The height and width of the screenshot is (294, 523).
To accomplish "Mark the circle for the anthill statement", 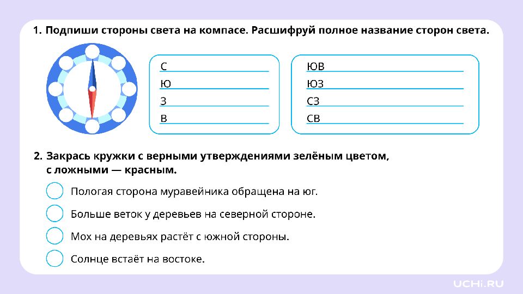I will pyautogui.click(x=54, y=191).
